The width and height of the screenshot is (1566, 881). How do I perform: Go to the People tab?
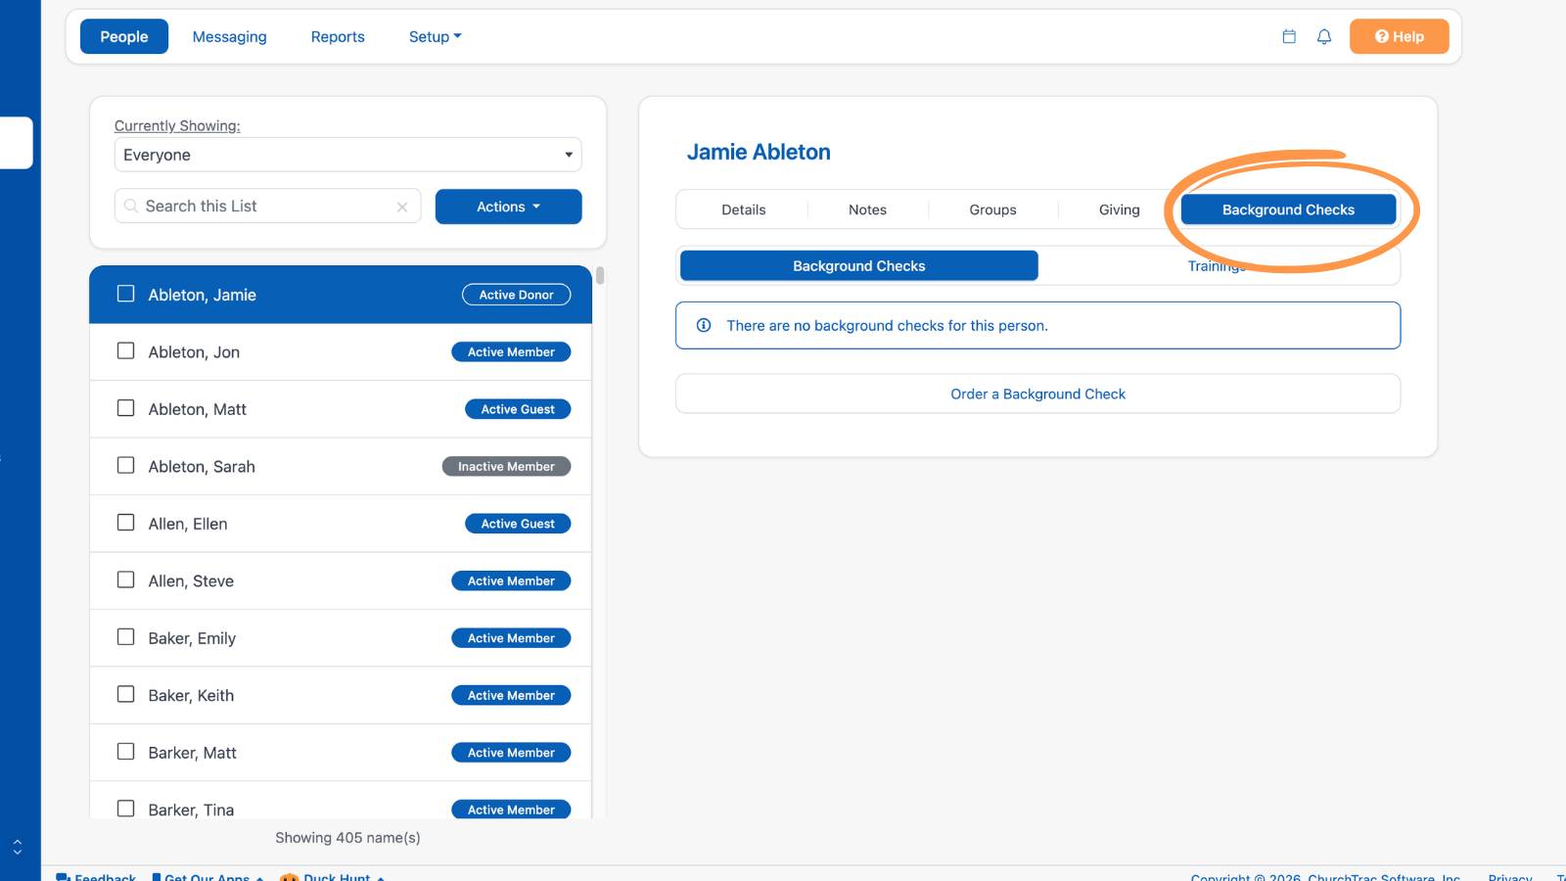(124, 36)
